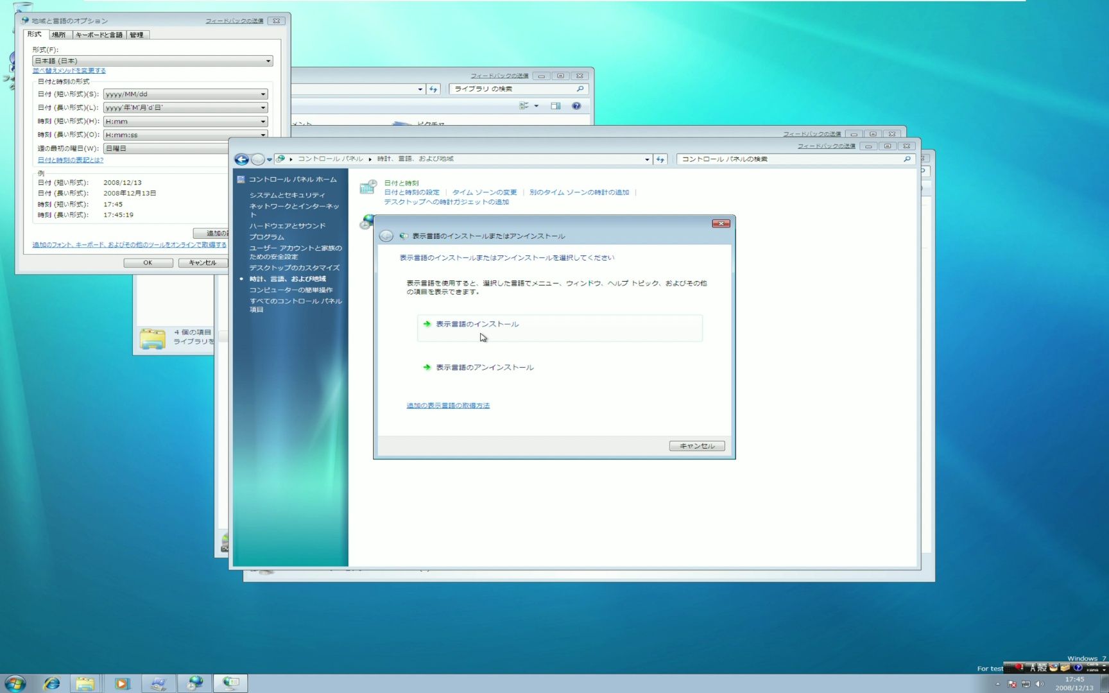Click the speaker icon in the system tray
This screenshot has width=1109, height=693.
(1039, 684)
